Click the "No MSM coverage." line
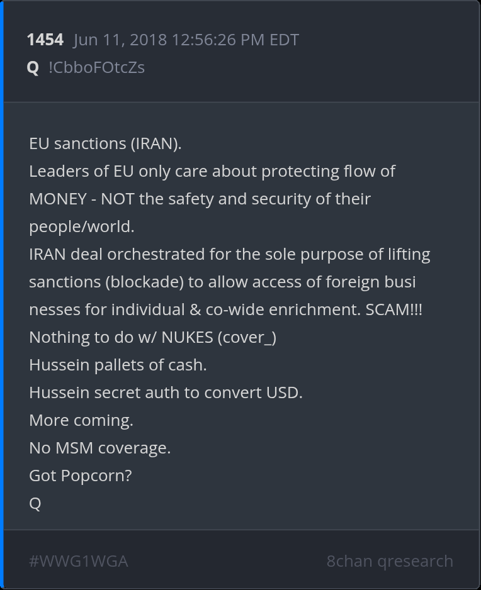This screenshot has width=481, height=590. (x=99, y=448)
